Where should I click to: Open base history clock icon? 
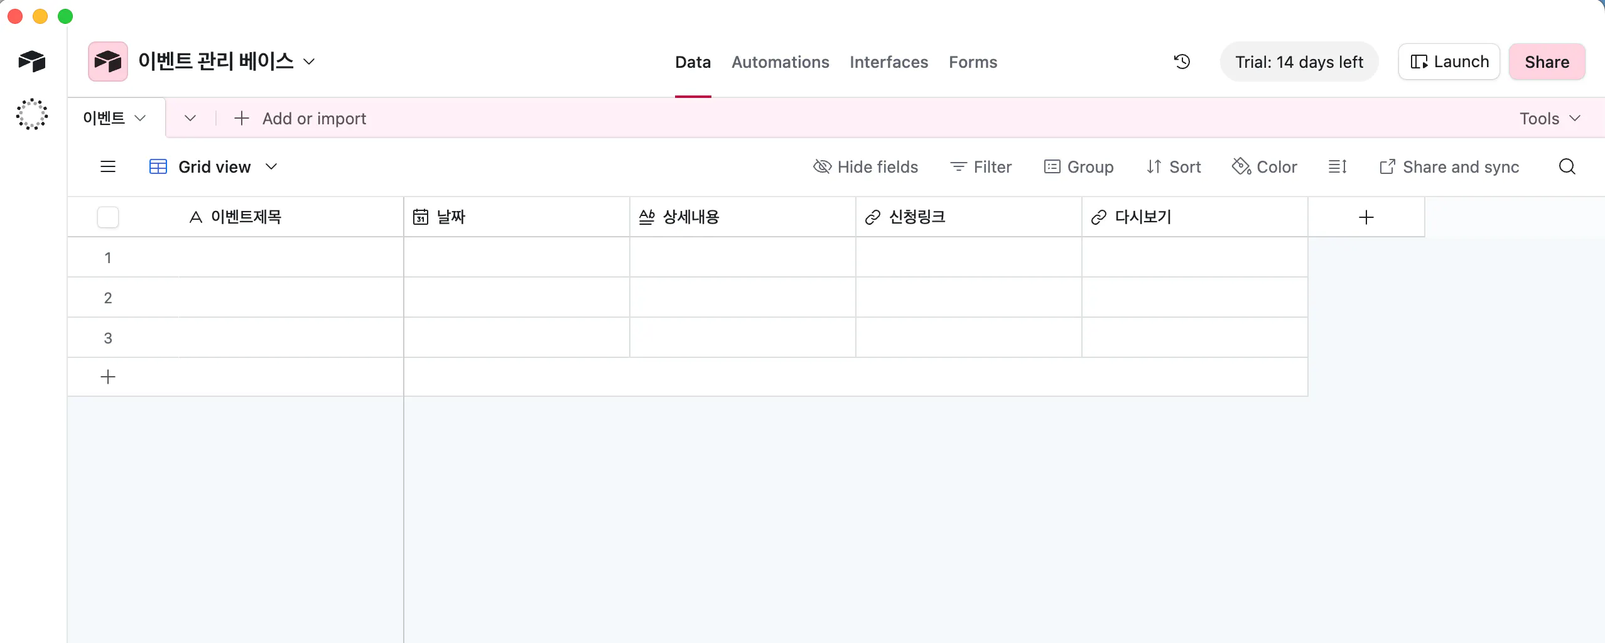pyautogui.click(x=1182, y=62)
